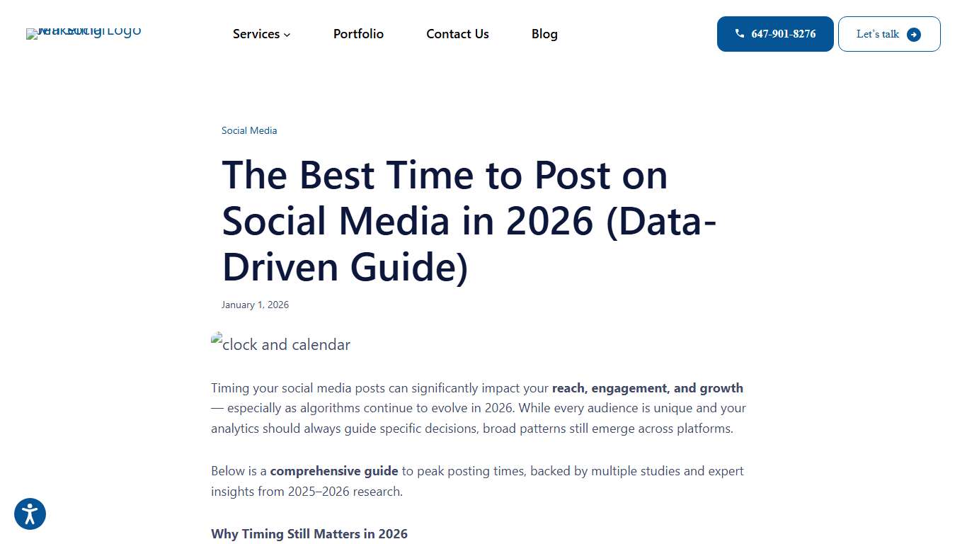This screenshot has width=967, height=544.
Task: Open the Contact Us page
Action: 457,34
